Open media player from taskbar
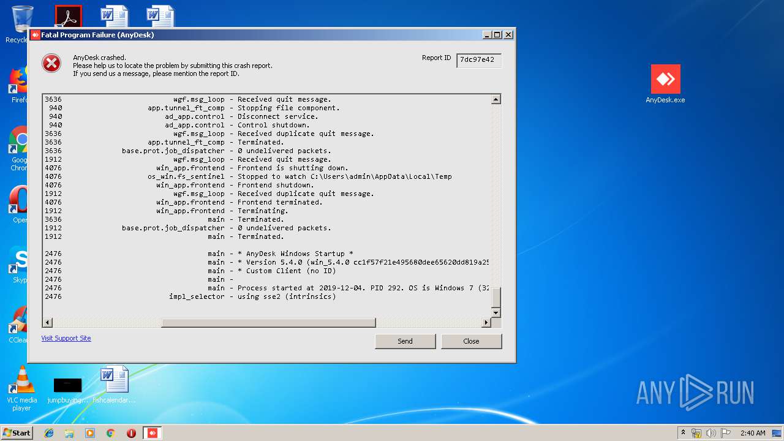 click(x=90, y=433)
